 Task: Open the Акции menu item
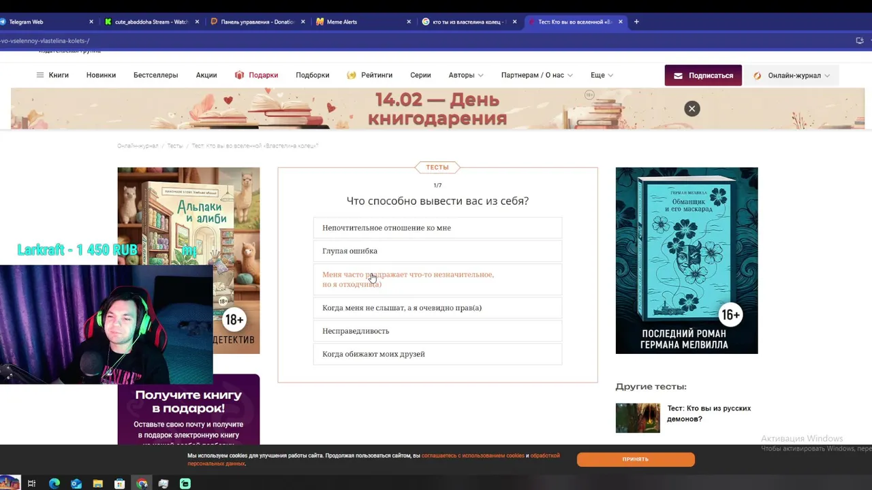206,76
